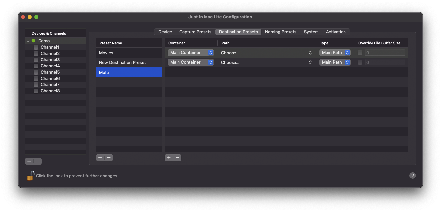Viewport: 441px width, 212px height.
Task: Open the first row Main Path type dropdown
Action: pyautogui.click(x=335, y=53)
